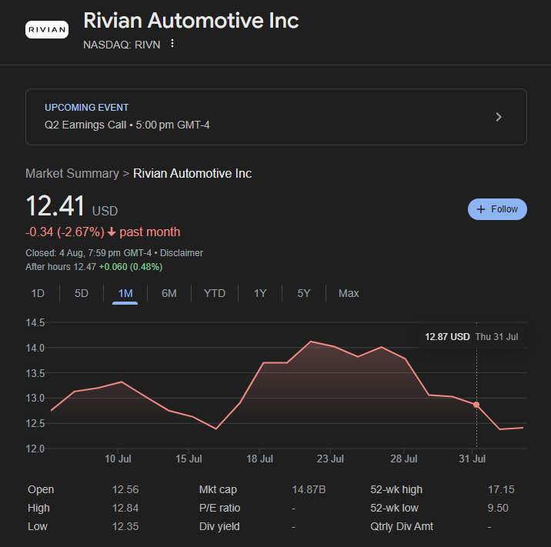Click the 28 Jul axis label
Viewport: 551px width, 547px height.
[404, 459]
